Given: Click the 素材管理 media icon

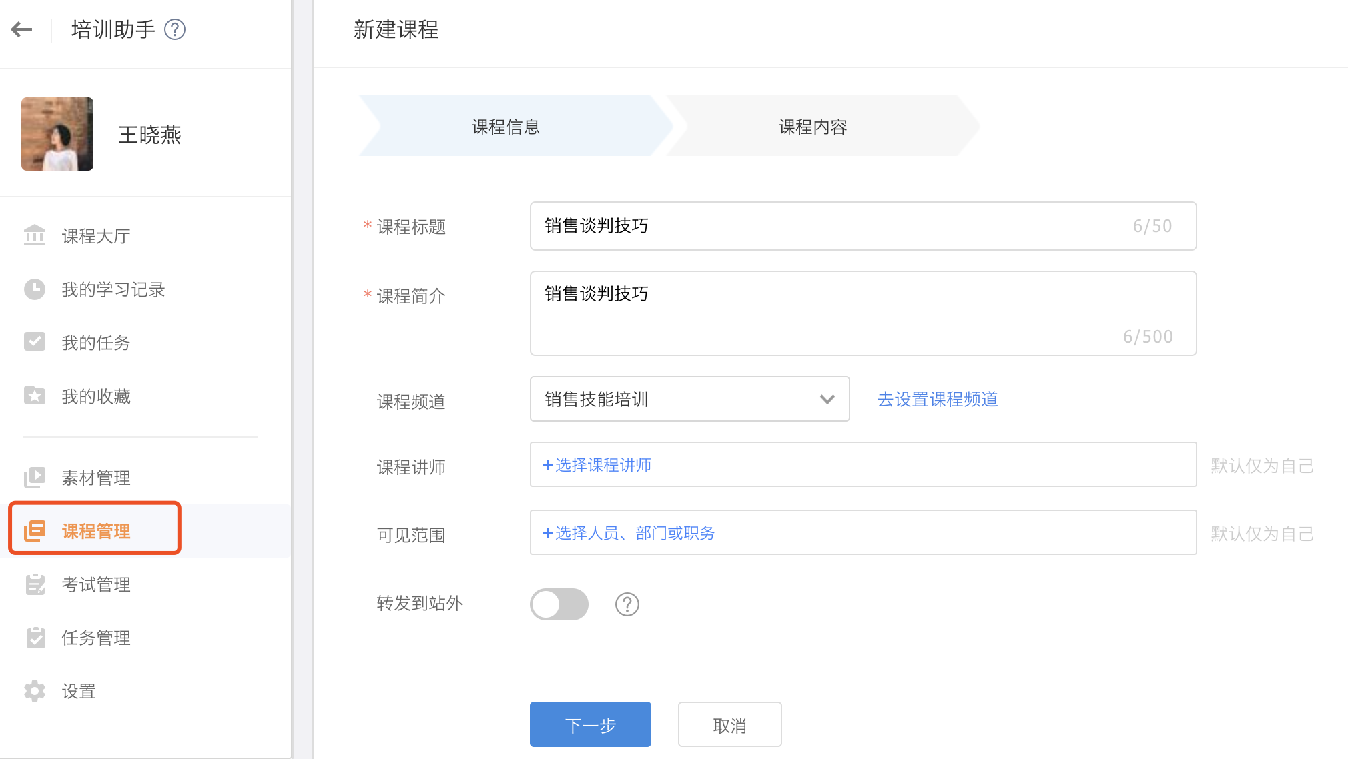Looking at the screenshot, I should tap(35, 478).
